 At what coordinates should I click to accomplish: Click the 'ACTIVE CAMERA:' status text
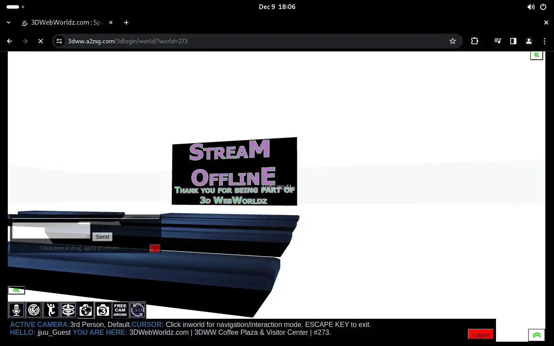point(40,324)
